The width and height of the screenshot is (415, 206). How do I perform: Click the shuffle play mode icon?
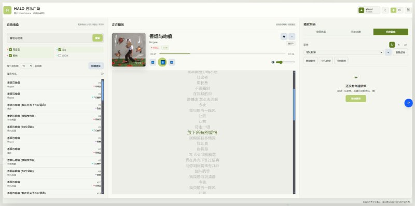click(x=406, y=45)
